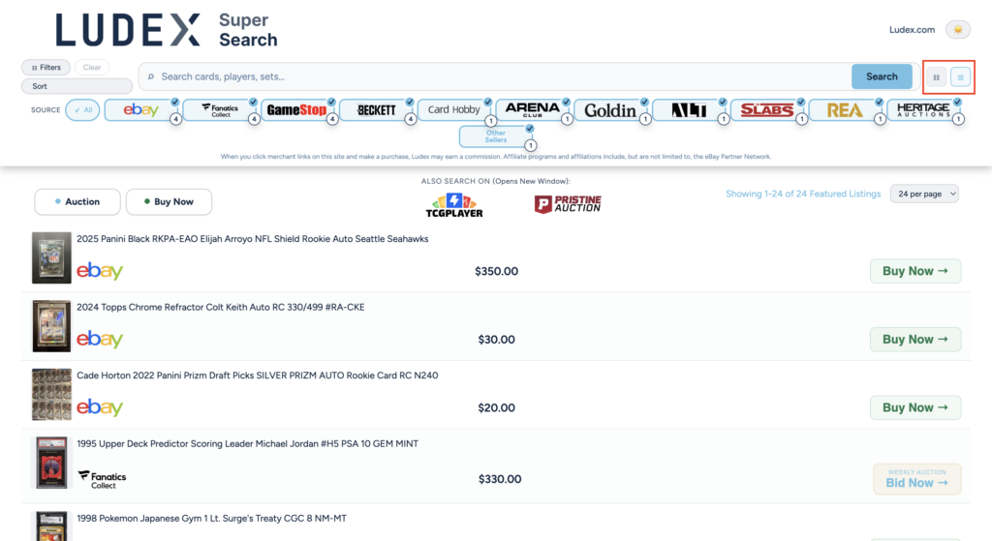992x541 pixels.
Task: Open Cade Horton card thumbnail
Action: tap(52, 394)
